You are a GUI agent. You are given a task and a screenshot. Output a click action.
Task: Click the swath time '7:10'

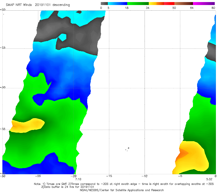(78, 179)
